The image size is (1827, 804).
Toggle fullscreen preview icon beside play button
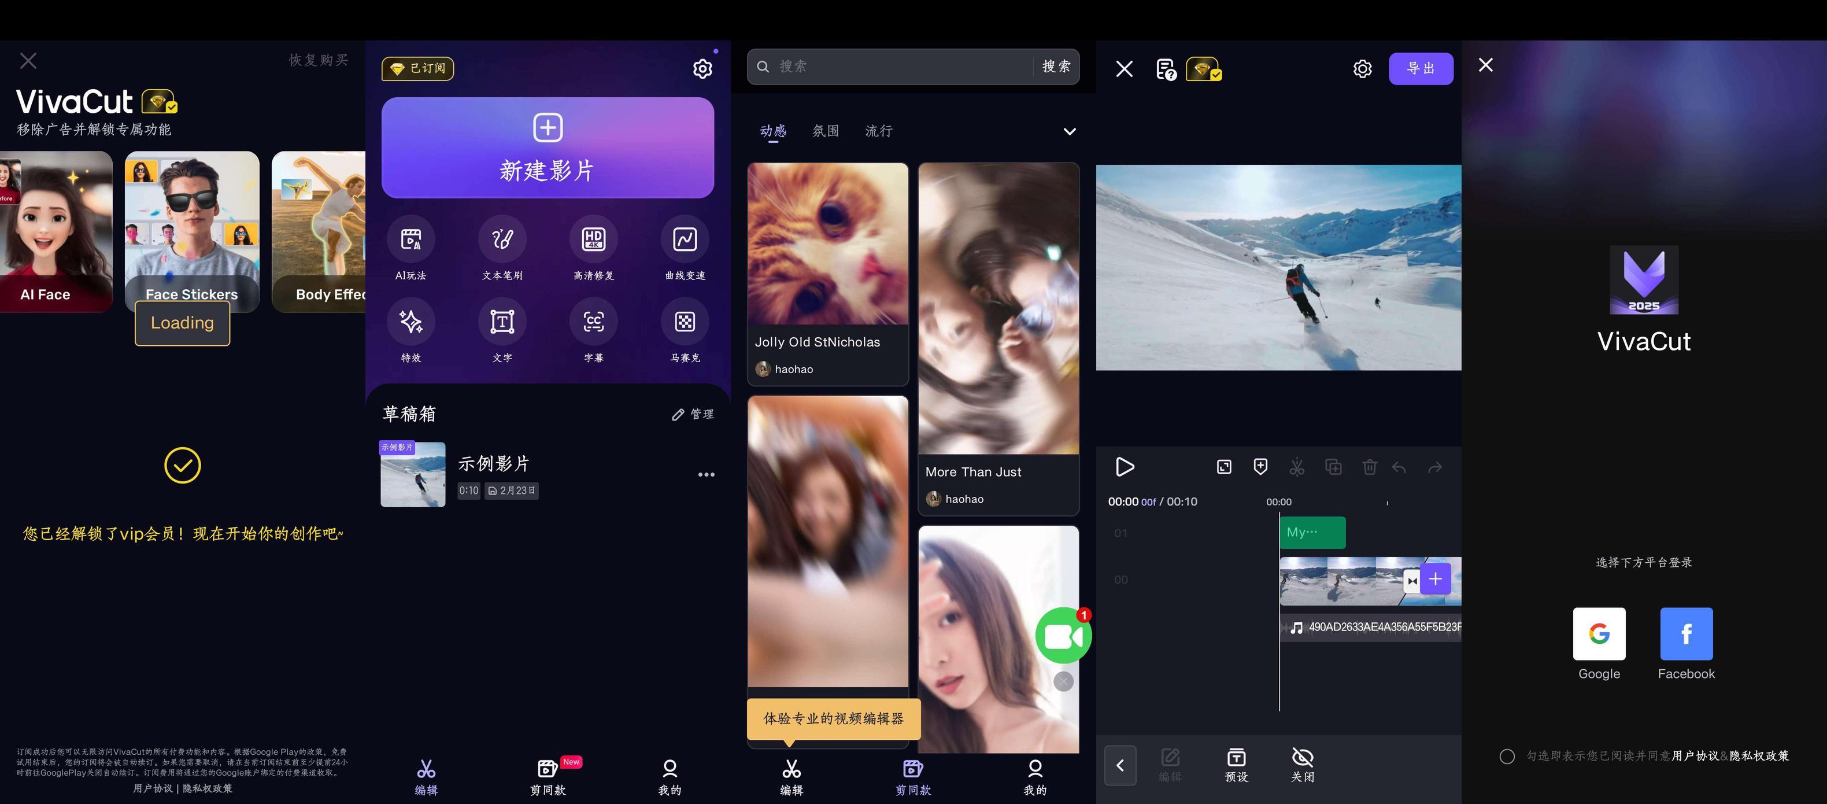pyautogui.click(x=1224, y=467)
